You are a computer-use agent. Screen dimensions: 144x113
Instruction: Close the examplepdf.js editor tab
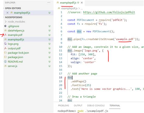[x=82, y=3]
